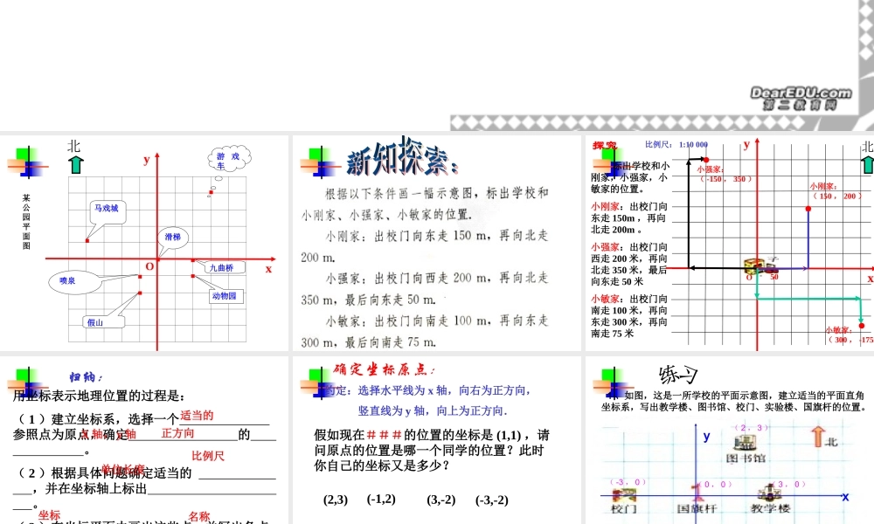
Task: Click the 比例尺 1:10 000 label
Action: coord(676,144)
